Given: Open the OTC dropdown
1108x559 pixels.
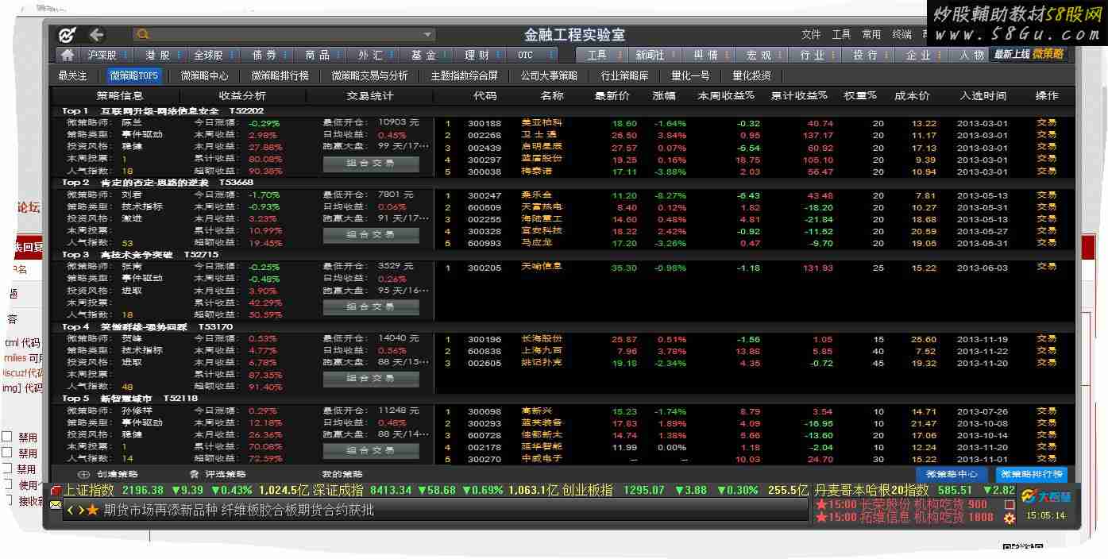Looking at the screenshot, I should pos(551,55).
